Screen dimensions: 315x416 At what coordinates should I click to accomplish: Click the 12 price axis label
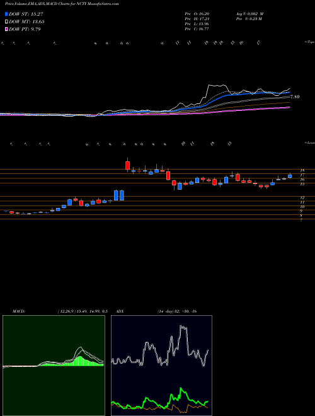point(302,198)
